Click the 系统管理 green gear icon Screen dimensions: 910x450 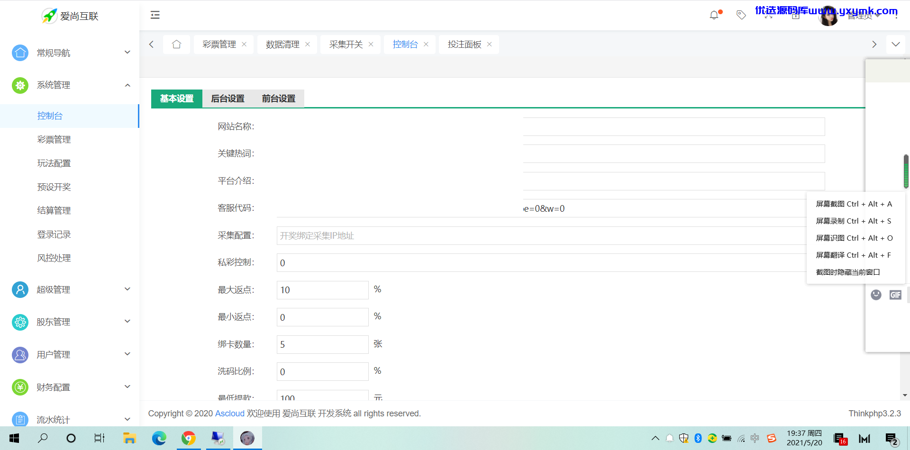20,85
